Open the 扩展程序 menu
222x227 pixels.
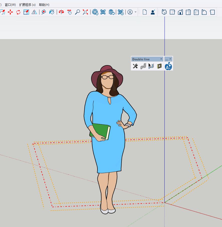click(27, 5)
